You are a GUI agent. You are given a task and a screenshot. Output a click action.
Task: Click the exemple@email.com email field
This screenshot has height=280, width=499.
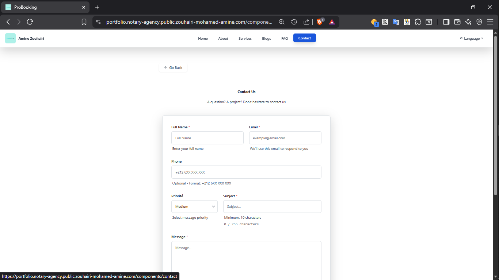pos(285,138)
